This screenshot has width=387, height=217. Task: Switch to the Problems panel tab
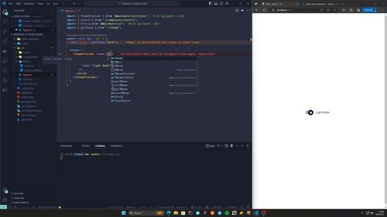click(66, 146)
